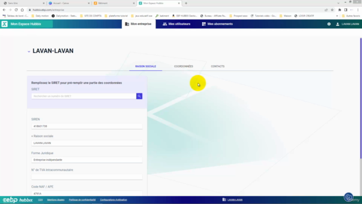This screenshot has height=204, width=362.
Task: Reload the page with refresh icon
Action: pyautogui.click(x=16, y=10)
